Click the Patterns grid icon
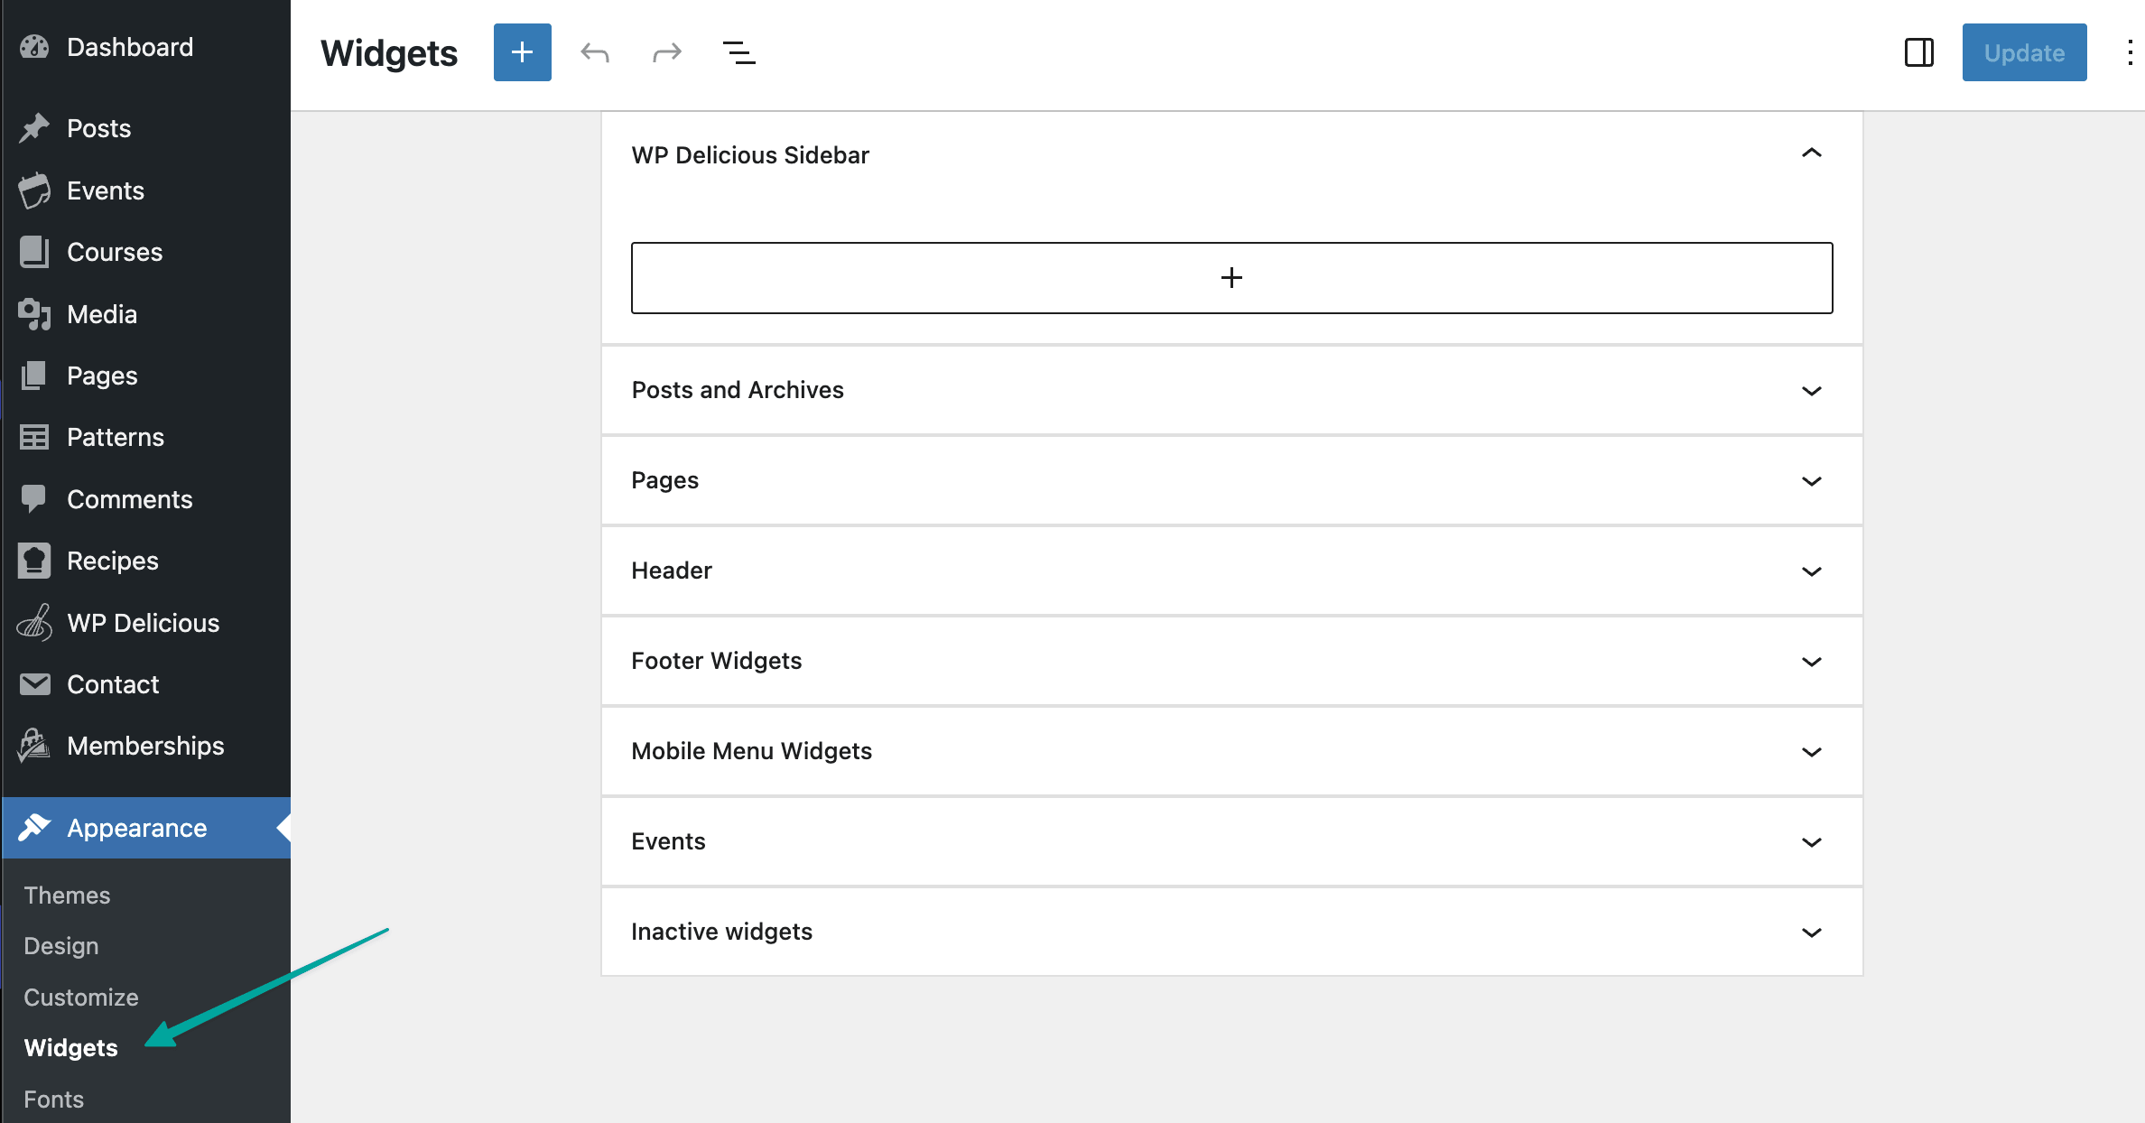 [34, 437]
